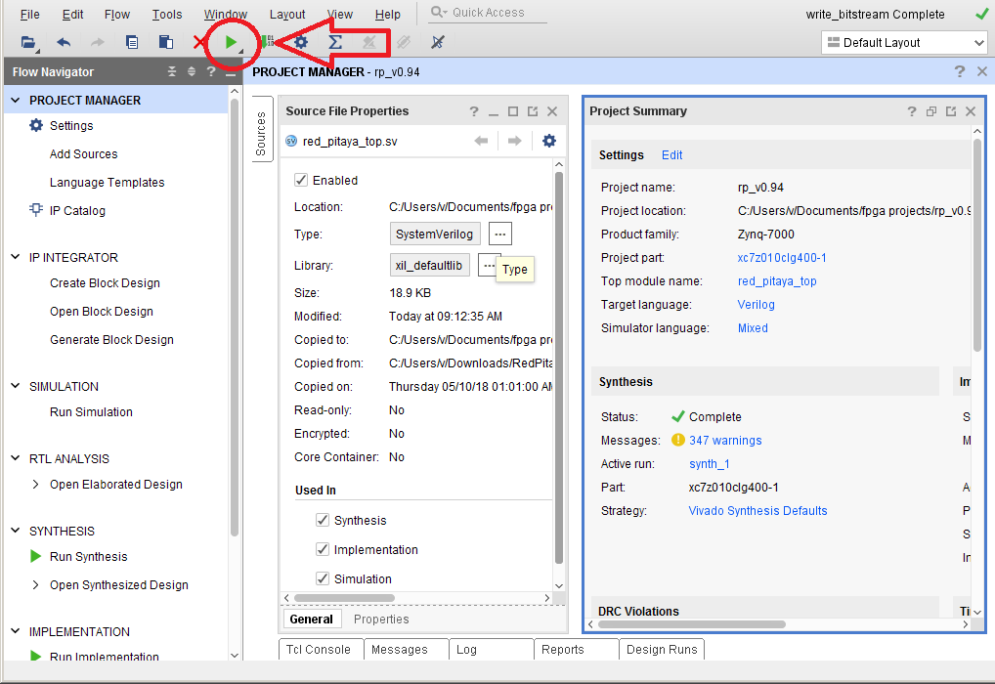Float the Source File Properties panel
995x684 pixels.
coord(533,111)
